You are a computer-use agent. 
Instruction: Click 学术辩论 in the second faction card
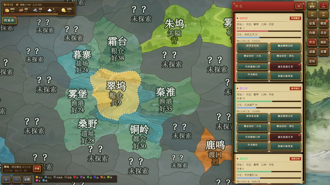[x=252, y=146]
